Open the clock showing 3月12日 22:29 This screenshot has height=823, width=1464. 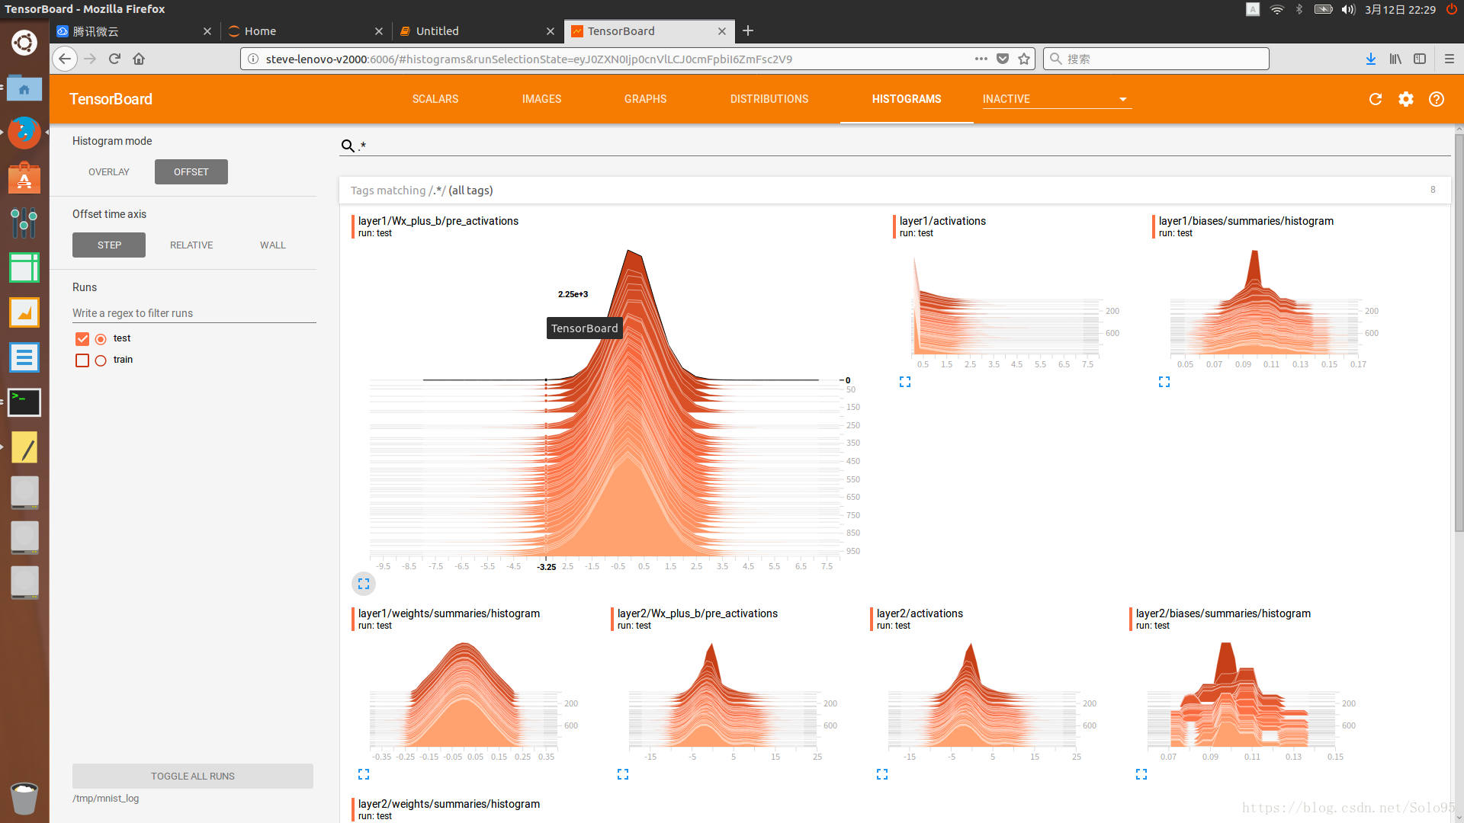tap(1400, 9)
